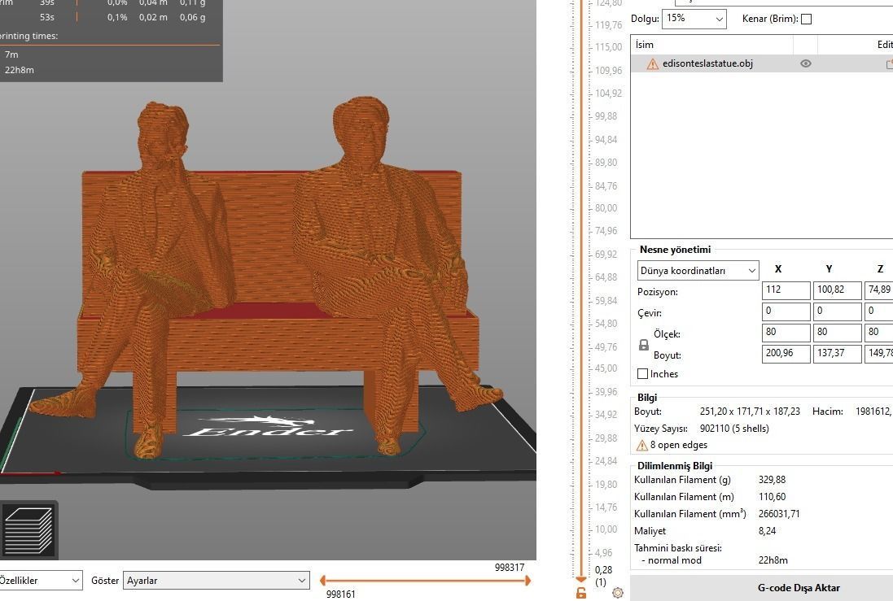Click Boyut Y field showing 137,37

pyautogui.click(x=837, y=354)
